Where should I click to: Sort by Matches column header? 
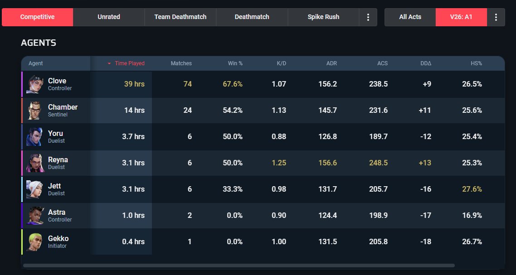pos(181,63)
